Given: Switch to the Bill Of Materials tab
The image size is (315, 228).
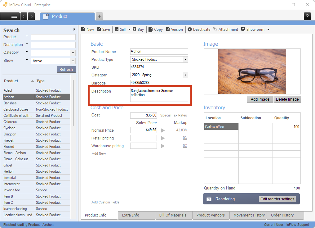Looking at the screenshot, I should click(173, 215).
